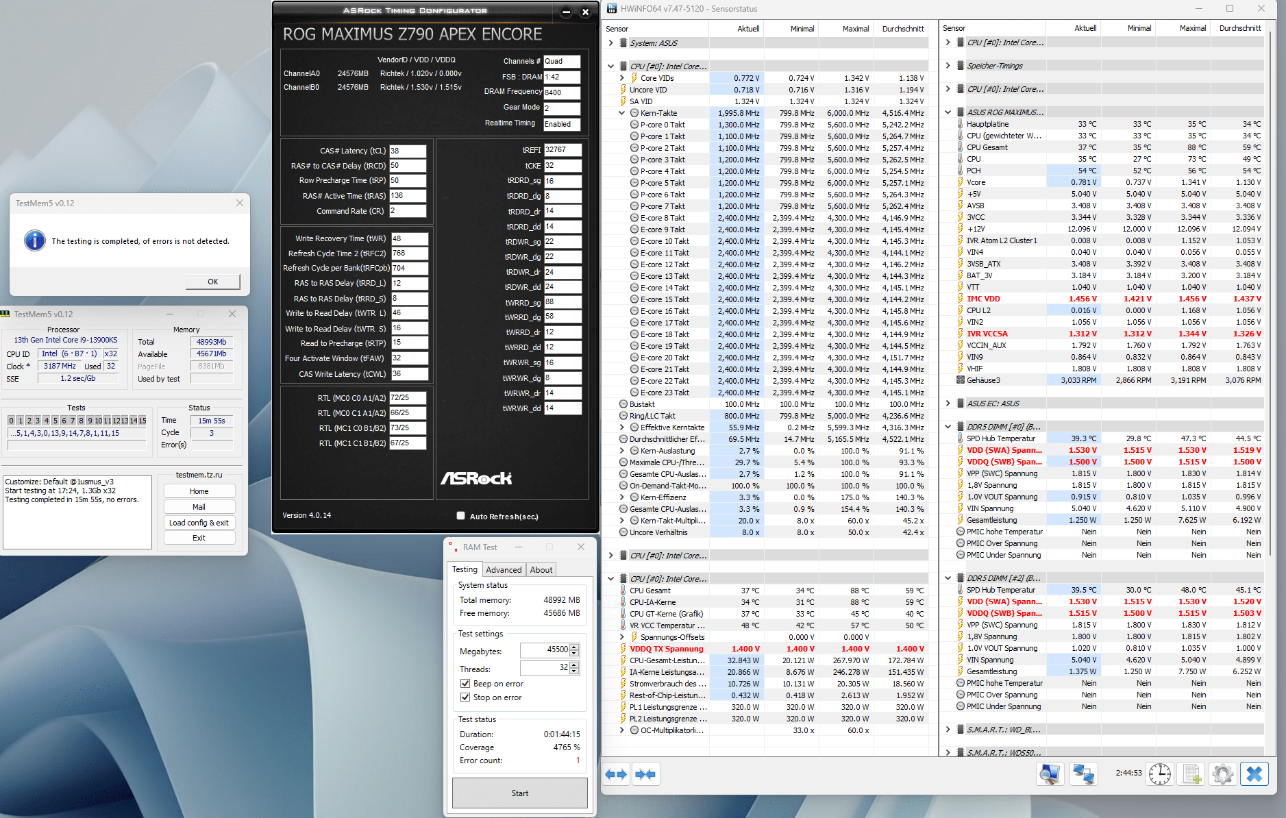Click Start button in RAM Test
Screen dimensions: 1286x818
click(x=520, y=793)
